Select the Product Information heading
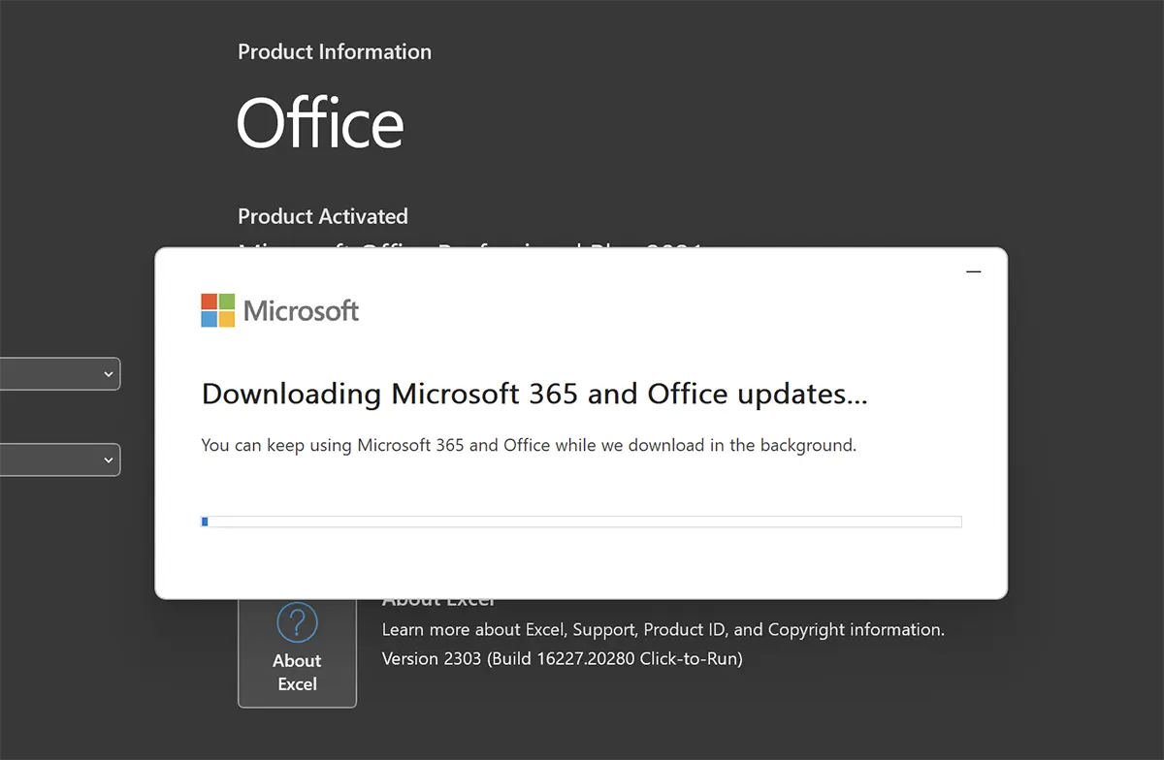 pos(335,51)
